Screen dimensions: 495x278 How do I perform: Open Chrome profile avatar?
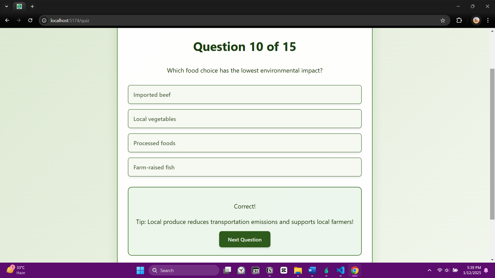(476, 20)
